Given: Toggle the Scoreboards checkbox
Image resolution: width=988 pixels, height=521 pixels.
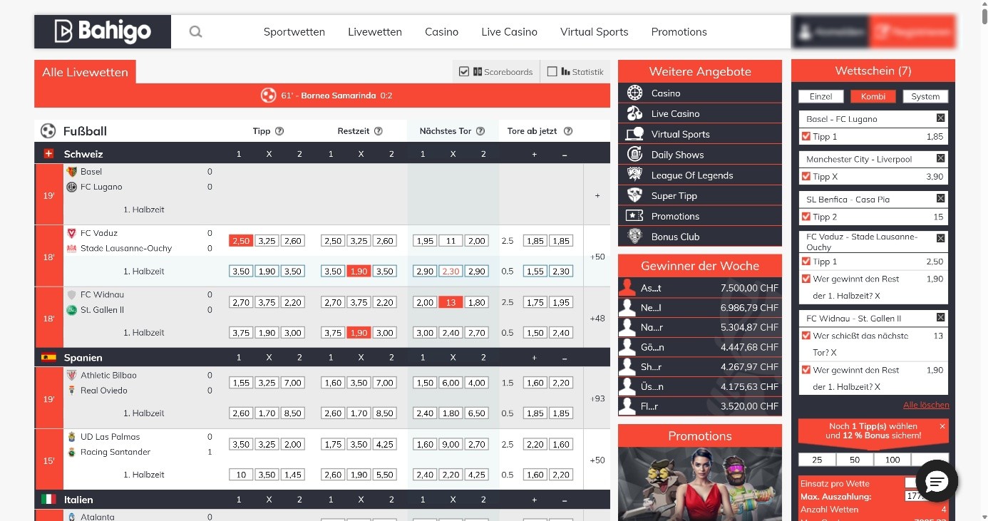Looking at the screenshot, I should click(464, 71).
